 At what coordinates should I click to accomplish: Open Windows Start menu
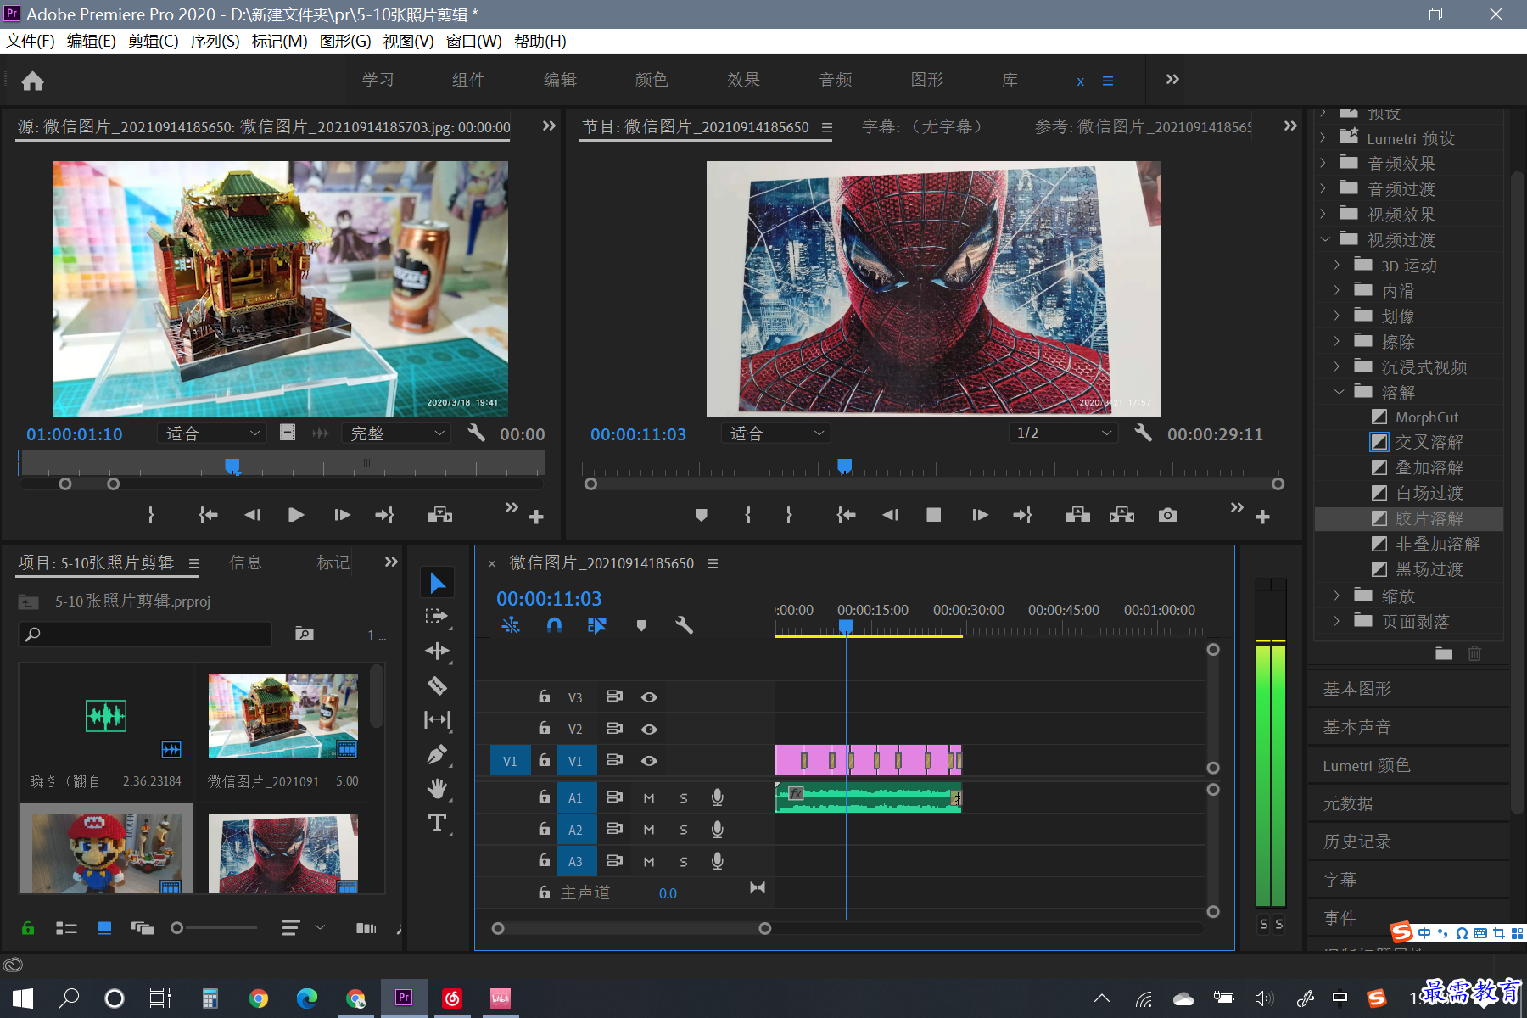(x=23, y=998)
